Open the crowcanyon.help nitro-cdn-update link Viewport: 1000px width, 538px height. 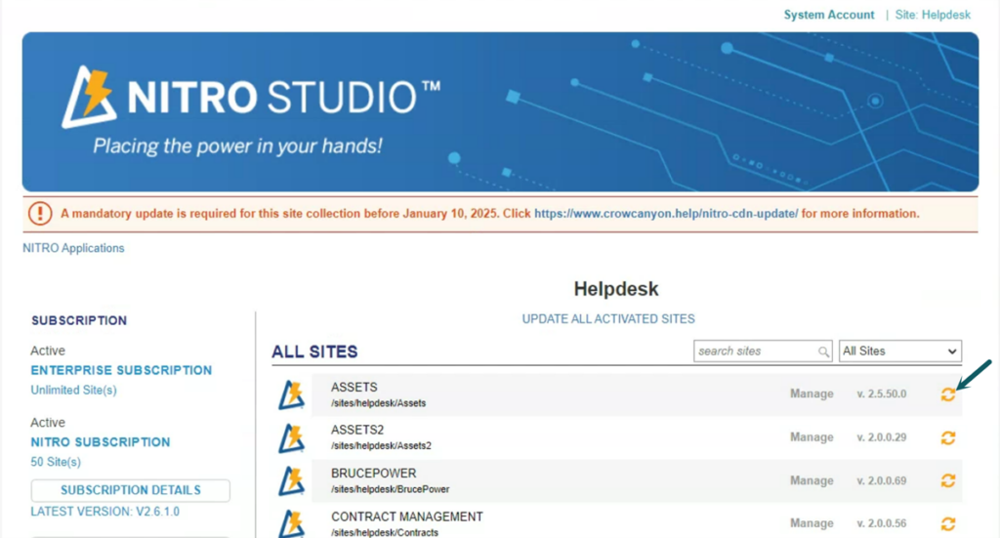[x=666, y=214]
